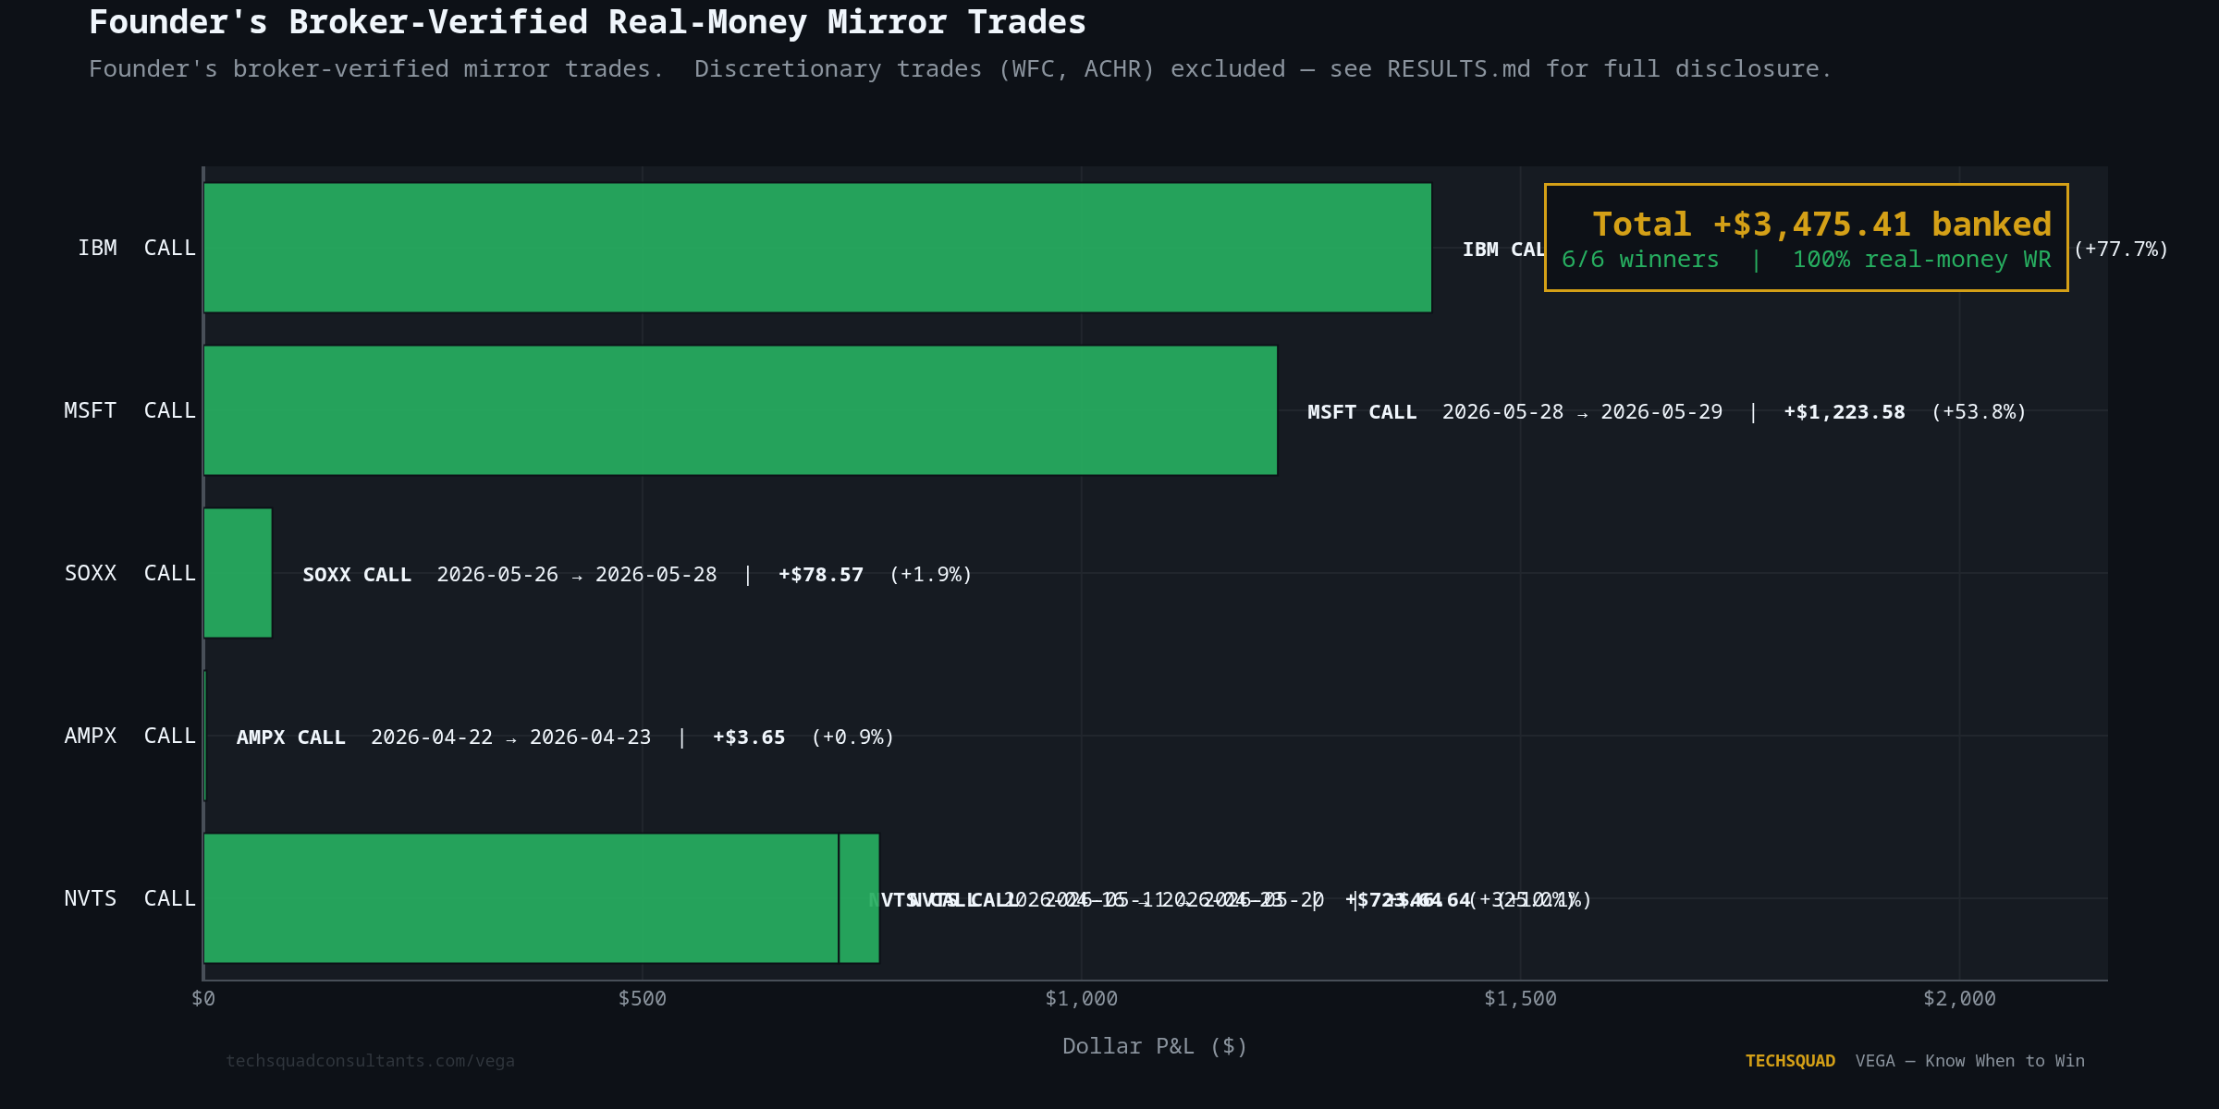Select the 'MSFT CALL' y-axis label
The image size is (2219, 1109).
click(129, 411)
